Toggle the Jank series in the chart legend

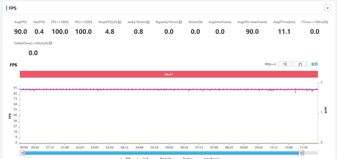click(145, 158)
